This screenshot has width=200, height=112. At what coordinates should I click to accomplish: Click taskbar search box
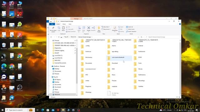pyautogui.click(x=20, y=110)
